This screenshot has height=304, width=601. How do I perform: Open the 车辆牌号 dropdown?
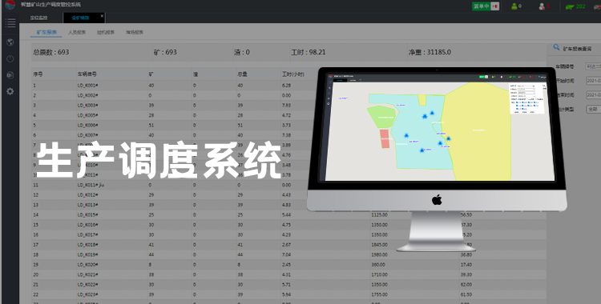point(593,66)
